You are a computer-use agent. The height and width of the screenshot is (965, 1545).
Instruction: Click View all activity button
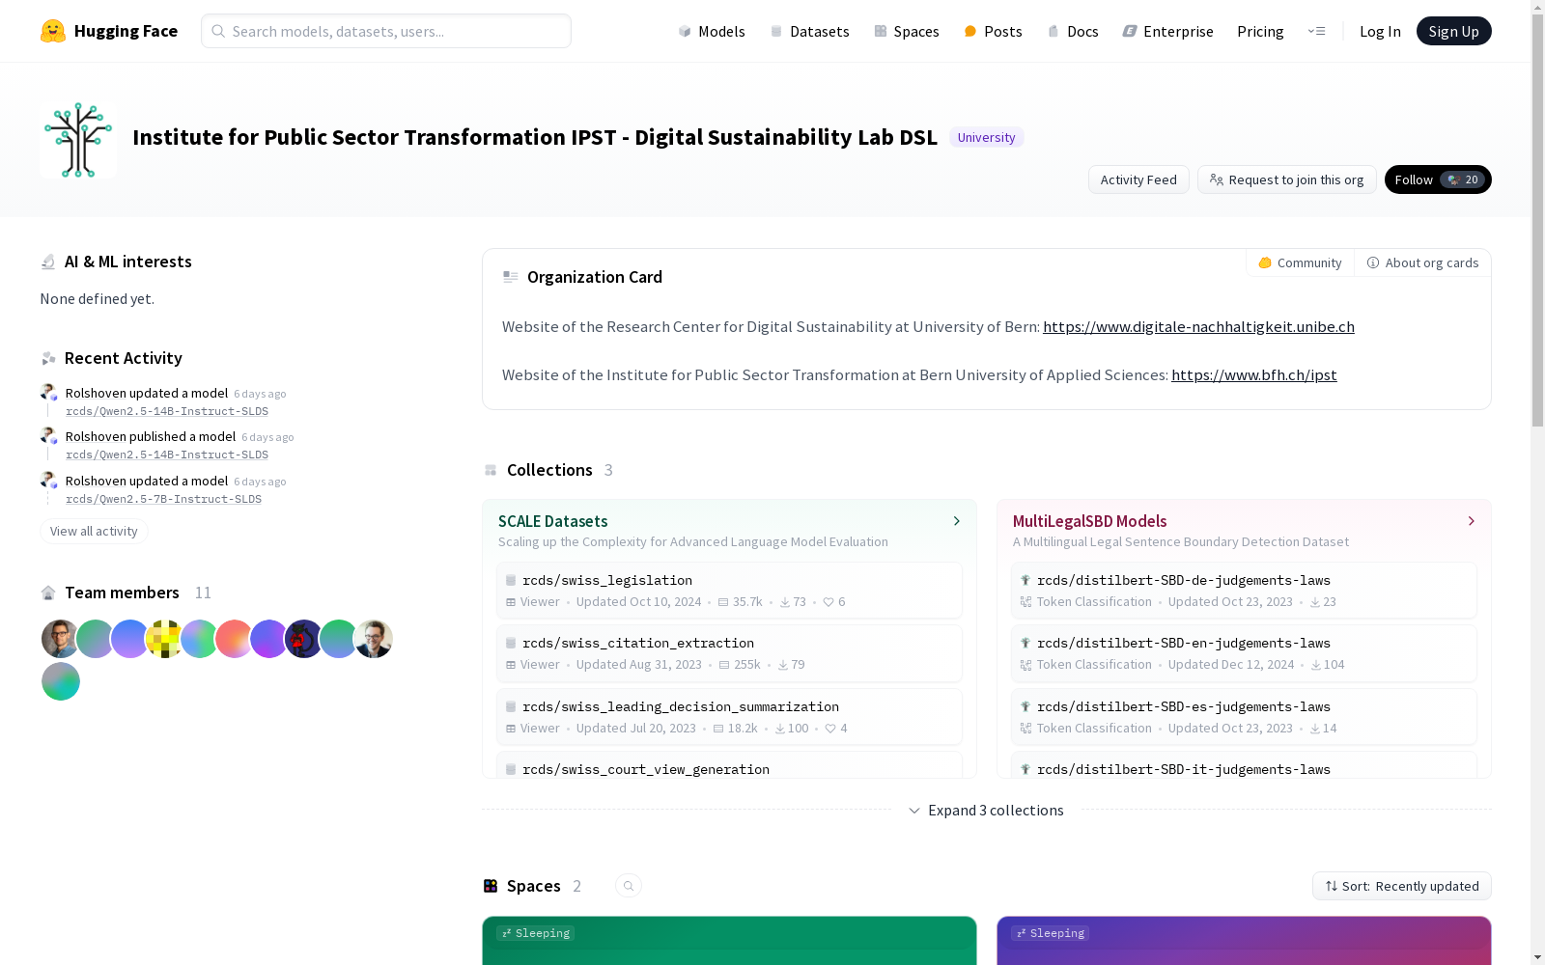(x=94, y=531)
